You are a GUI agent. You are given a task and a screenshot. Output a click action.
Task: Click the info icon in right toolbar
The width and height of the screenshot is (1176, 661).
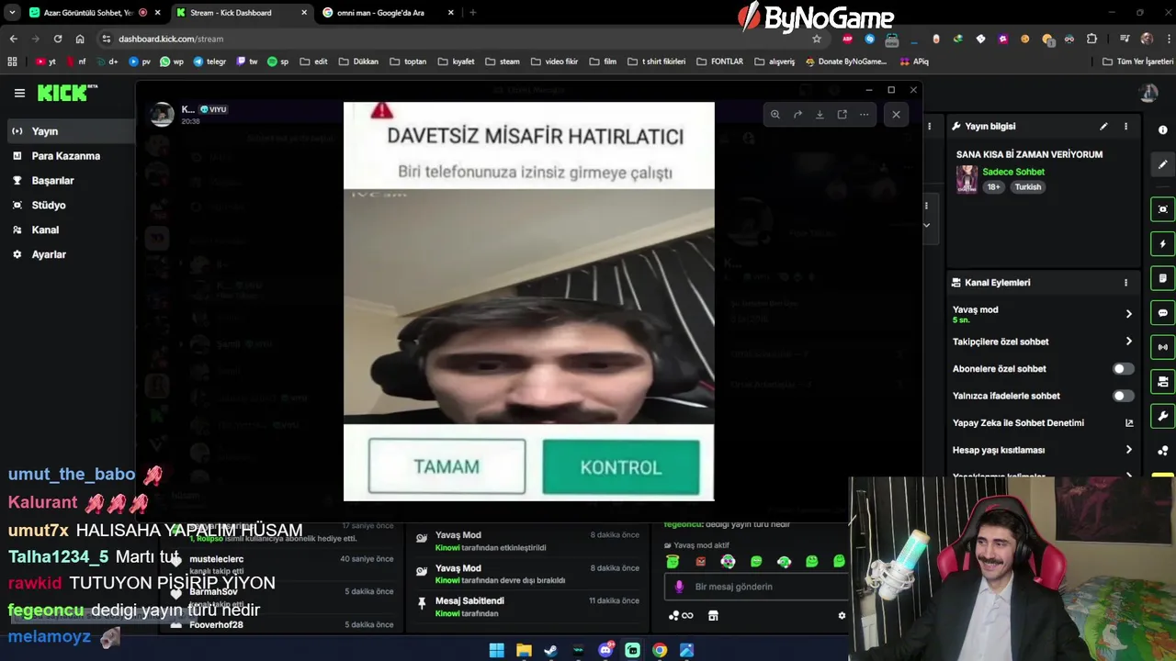click(1163, 130)
